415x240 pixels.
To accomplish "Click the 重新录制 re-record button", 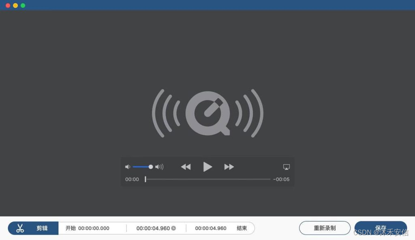I will tap(325, 228).
